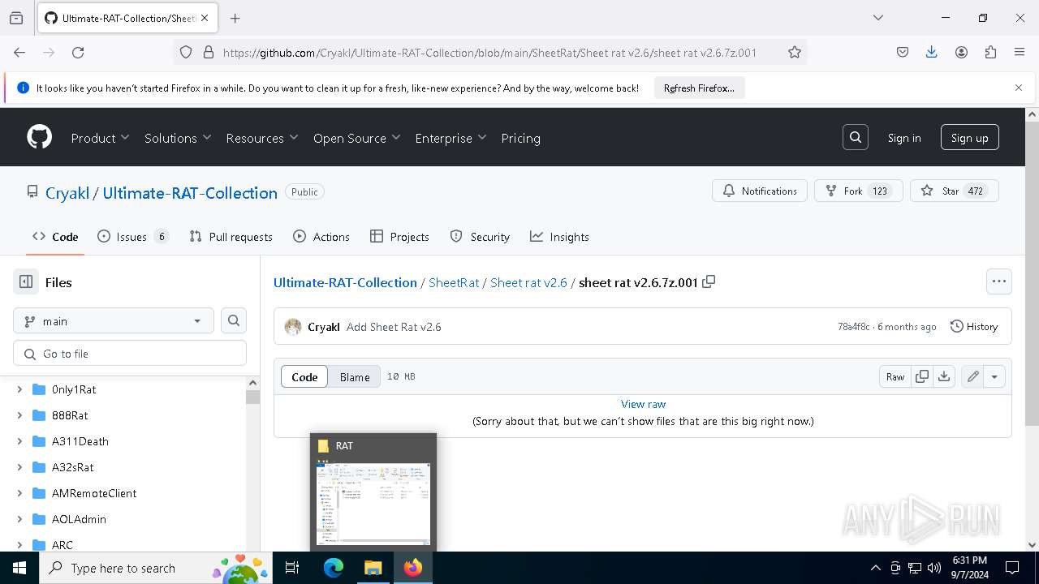Click the RAT folder window preview thumbnail
Viewport: 1039px width, 584px height.
click(x=373, y=492)
